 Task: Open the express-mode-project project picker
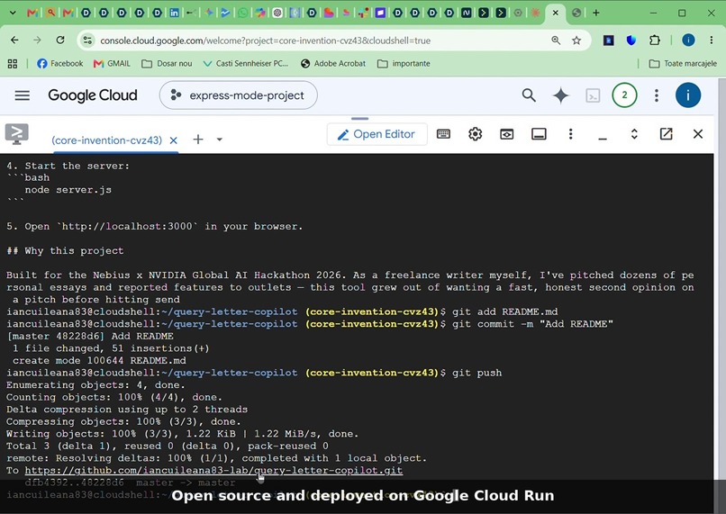238,95
